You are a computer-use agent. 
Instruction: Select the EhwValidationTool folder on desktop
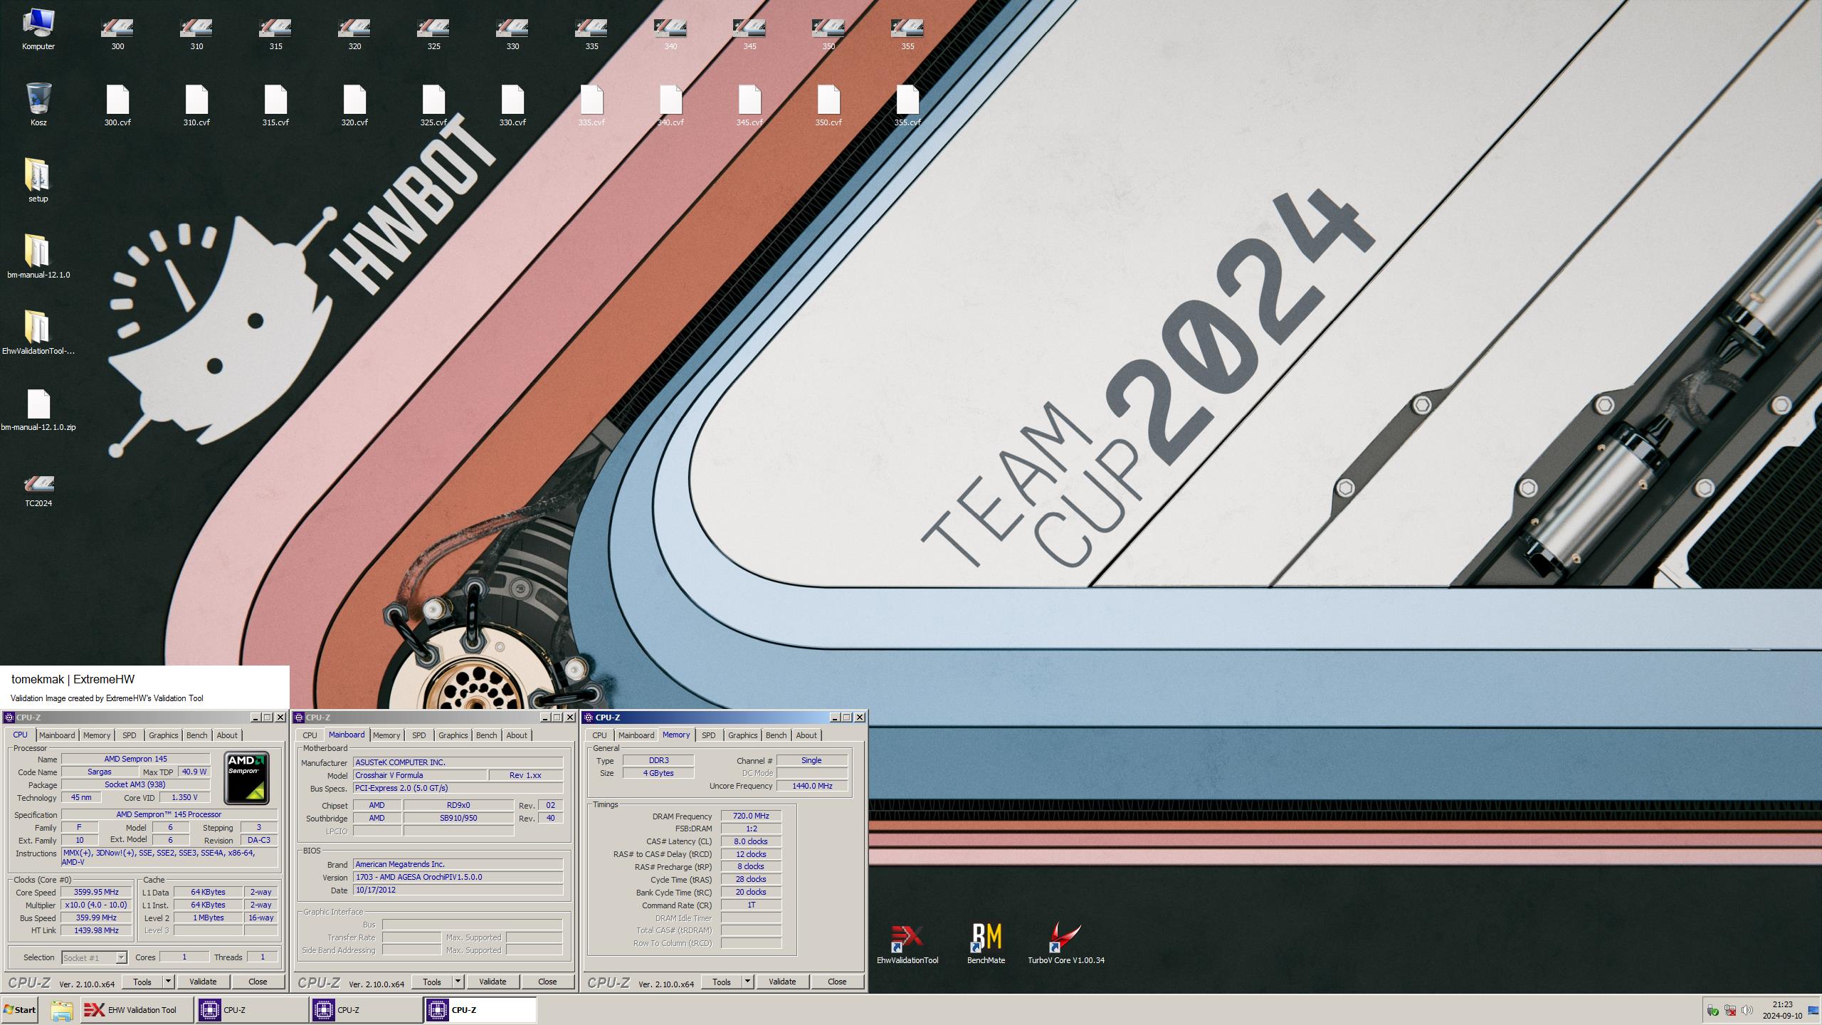point(38,332)
